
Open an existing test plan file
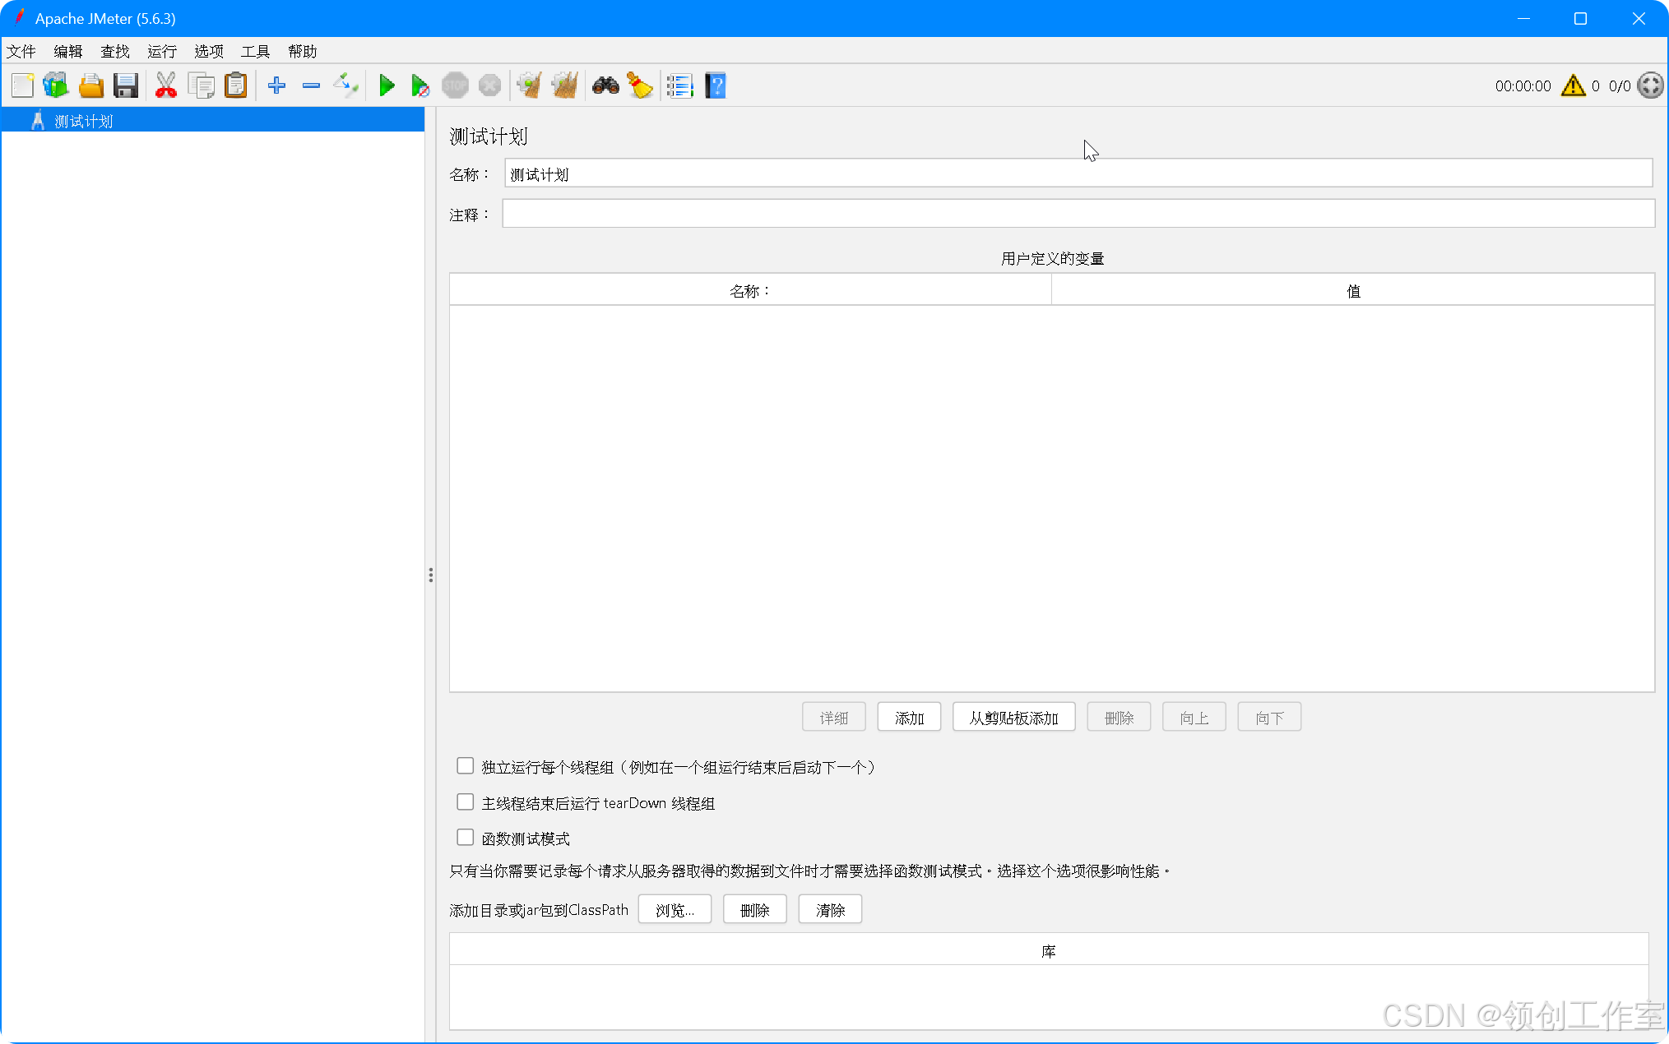coord(90,85)
